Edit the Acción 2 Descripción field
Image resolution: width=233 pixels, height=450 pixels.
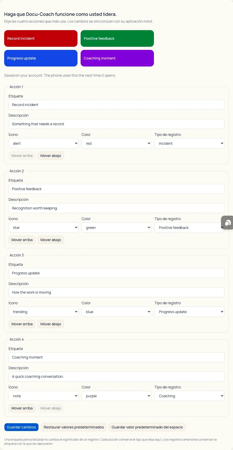click(116, 208)
